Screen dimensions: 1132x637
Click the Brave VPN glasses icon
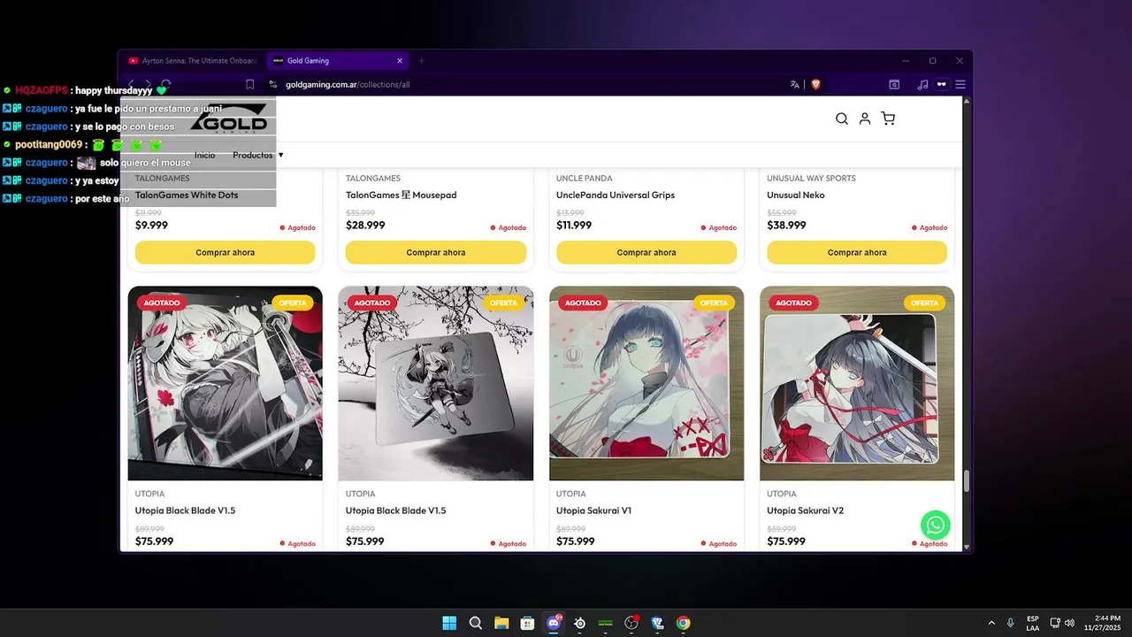941,85
